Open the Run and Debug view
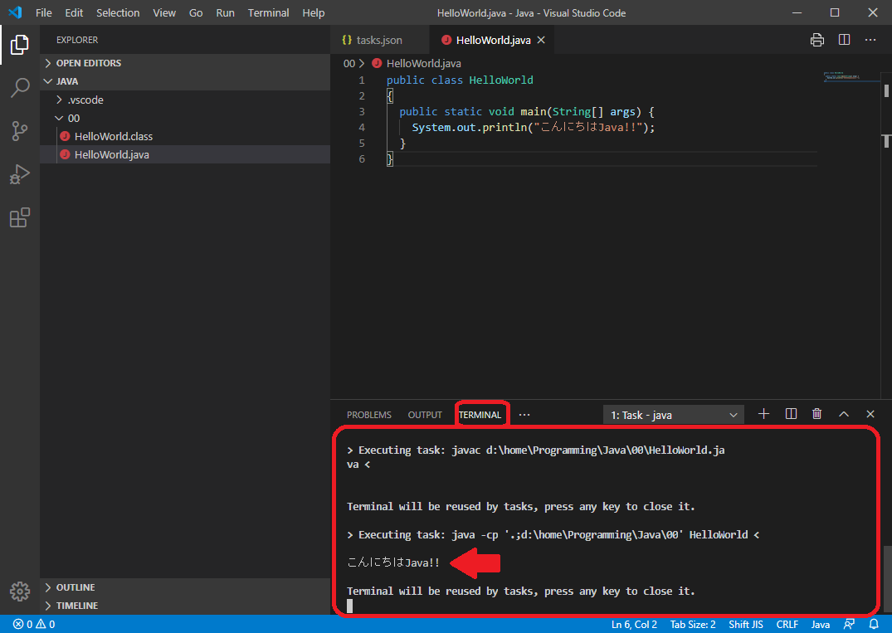The height and width of the screenshot is (633, 892). pos(20,174)
